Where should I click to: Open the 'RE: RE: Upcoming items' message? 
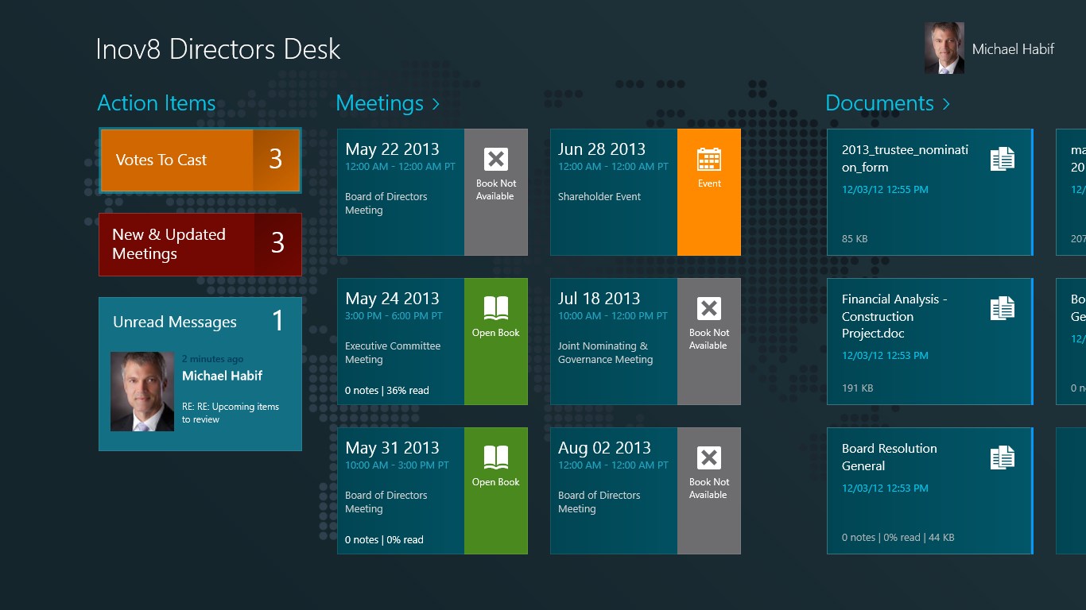pyautogui.click(x=231, y=412)
